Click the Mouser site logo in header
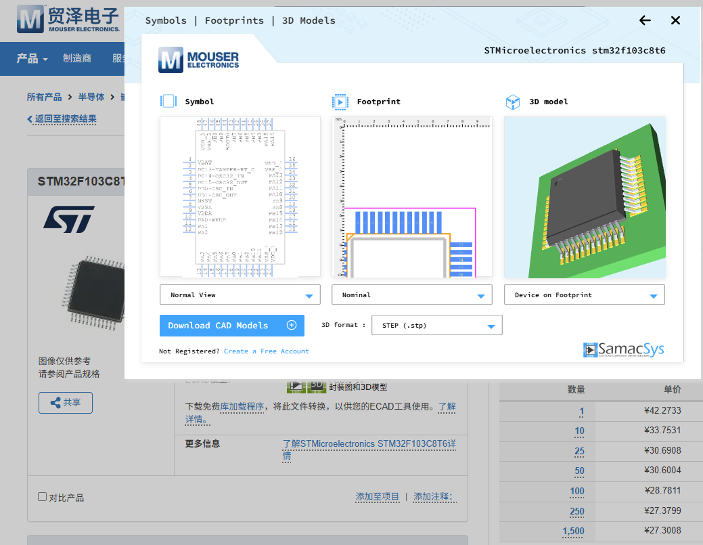Image resolution: width=703 pixels, height=545 pixels. [68, 20]
